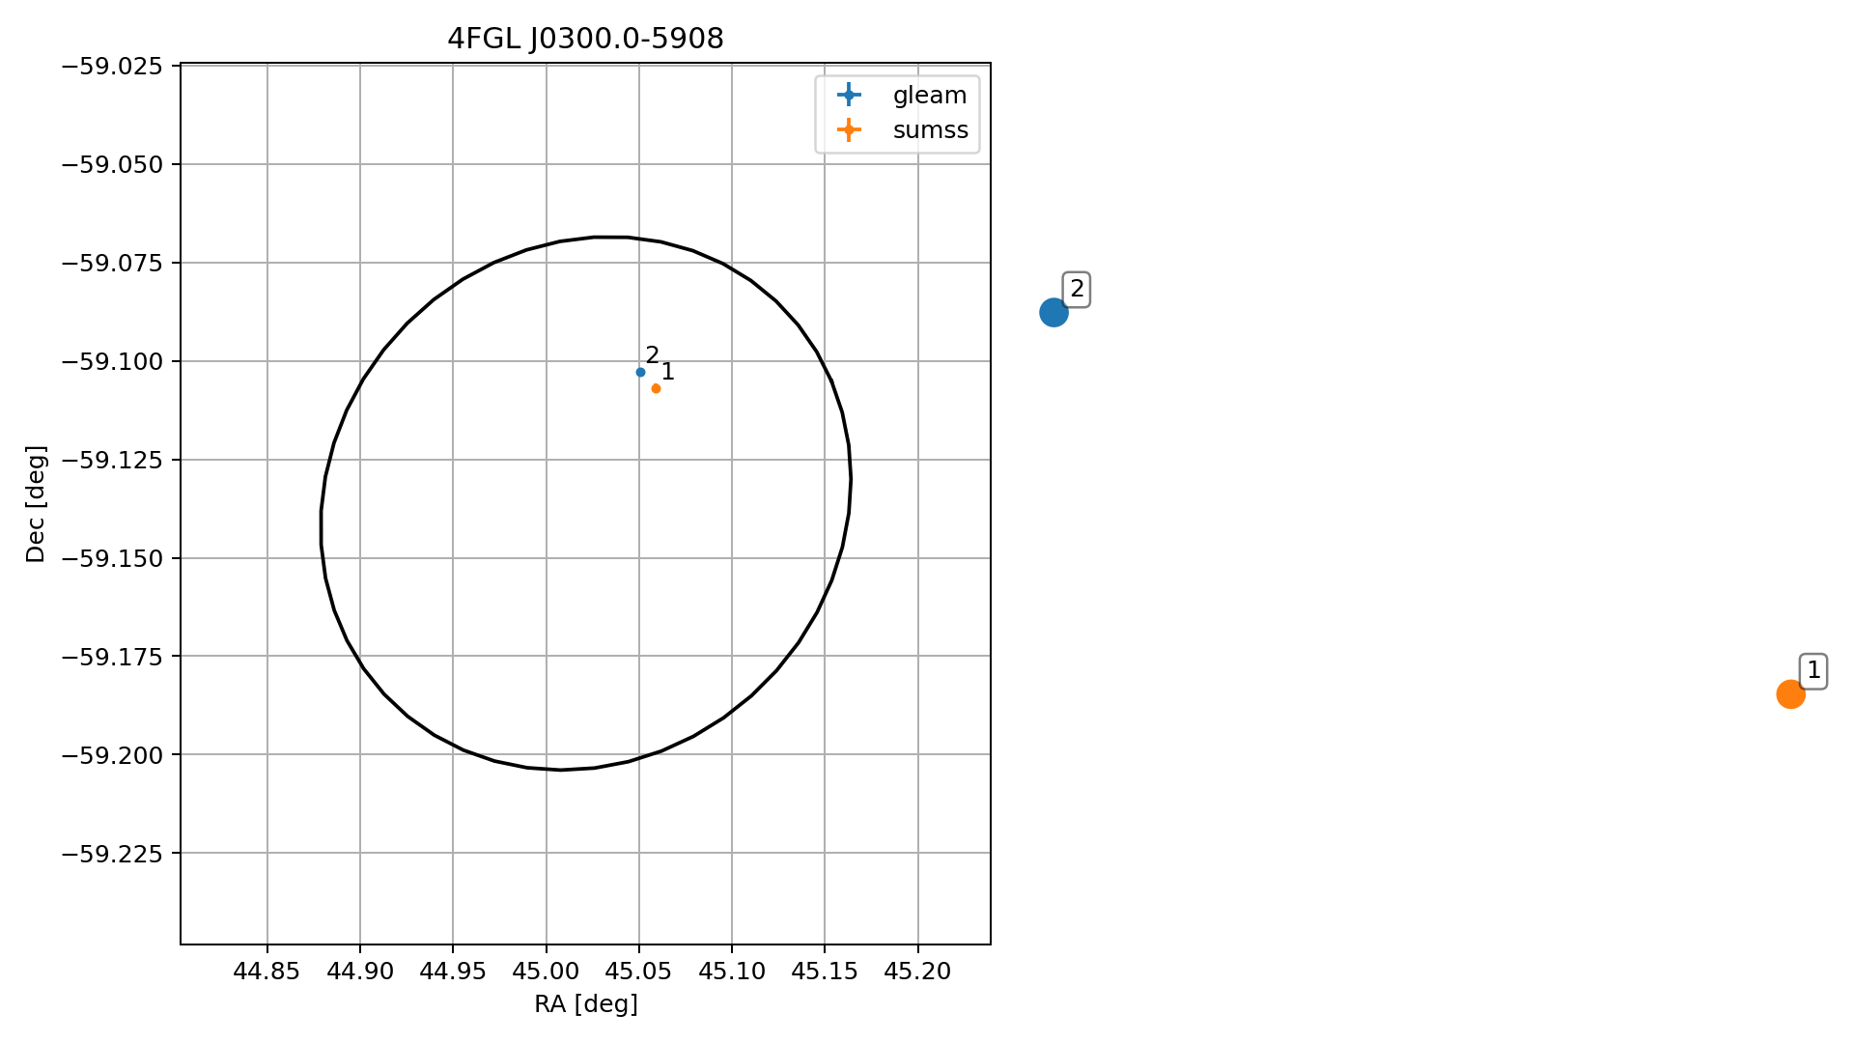Click the x-axis tick label 45.20
Viewport: 1853px width, 1043px height.
click(917, 972)
